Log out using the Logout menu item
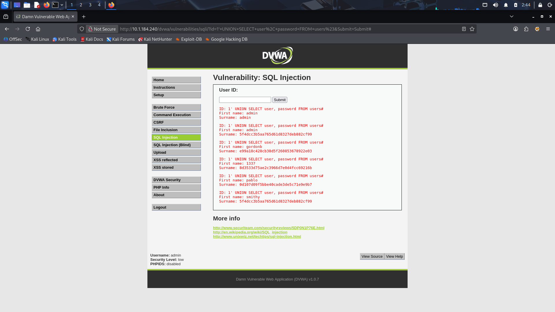The height and width of the screenshot is (312, 555). click(176, 207)
